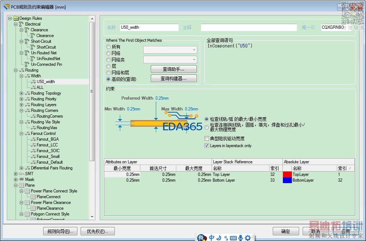Screen dimensions: 366x241
Task: Click the 名称 field containing U50_width
Action: 149,27
